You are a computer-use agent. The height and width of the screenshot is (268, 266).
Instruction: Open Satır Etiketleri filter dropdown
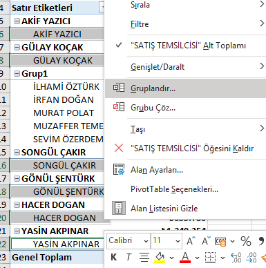click(102, 8)
